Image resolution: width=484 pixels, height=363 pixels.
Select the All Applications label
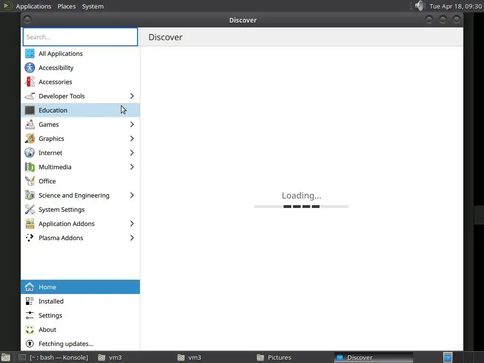click(61, 53)
